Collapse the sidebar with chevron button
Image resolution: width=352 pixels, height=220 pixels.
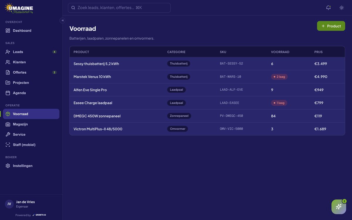[62, 21]
